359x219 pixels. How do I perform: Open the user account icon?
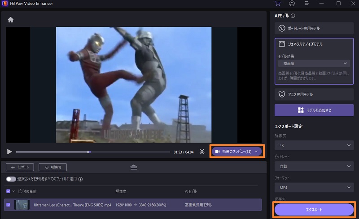point(292,4)
